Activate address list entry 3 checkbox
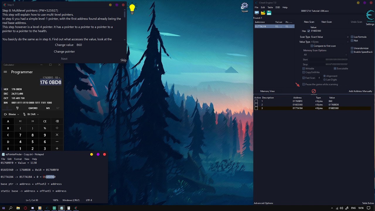The height and width of the screenshot is (211, 375). (256, 108)
